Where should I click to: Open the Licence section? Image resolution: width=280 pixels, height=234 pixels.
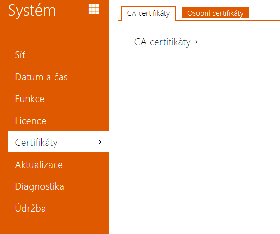[30, 121]
